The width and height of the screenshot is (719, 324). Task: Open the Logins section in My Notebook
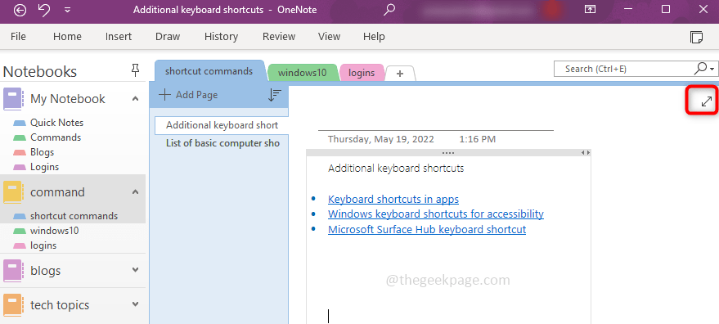(x=44, y=167)
